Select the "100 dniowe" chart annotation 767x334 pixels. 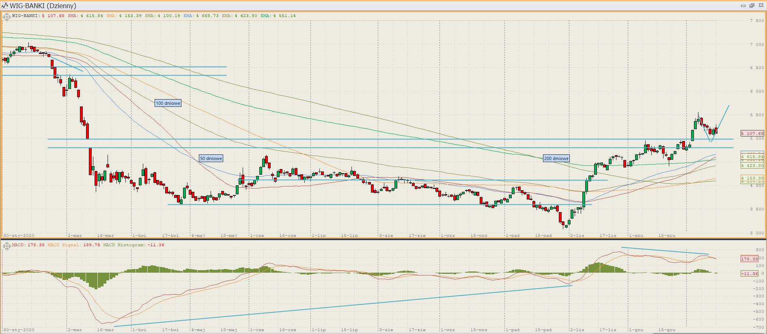tap(168, 103)
